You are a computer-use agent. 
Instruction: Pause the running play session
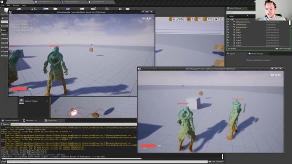120,9
